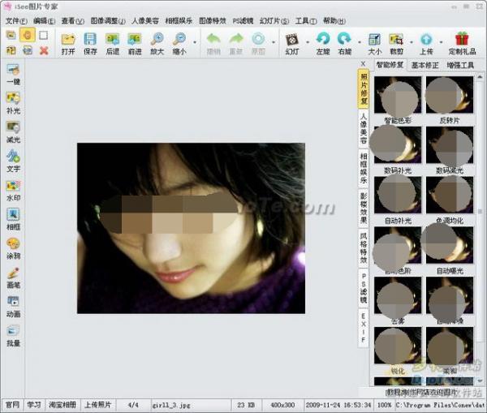Open the 幻灯片(S) menu
487x413 pixels.
click(274, 21)
